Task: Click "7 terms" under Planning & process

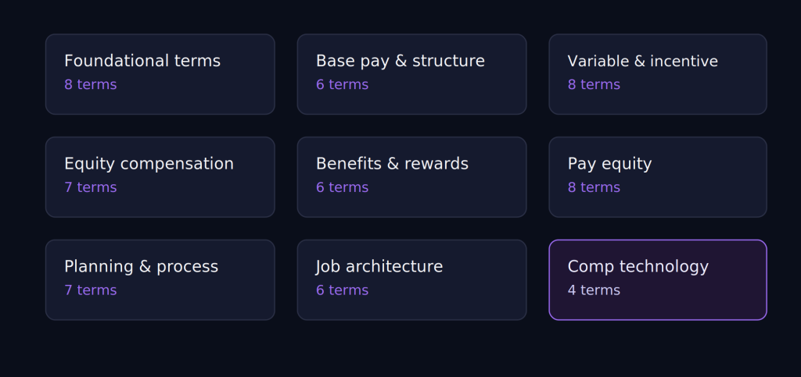Action: click(x=91, y=290)
